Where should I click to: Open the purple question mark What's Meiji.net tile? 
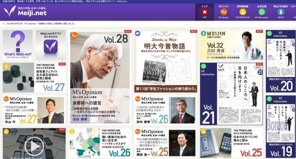[18, 45]
